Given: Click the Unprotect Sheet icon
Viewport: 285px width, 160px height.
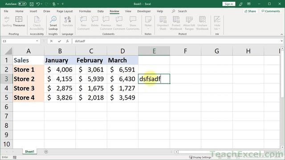Looking at the screenshot, I should (x=163, y=23).
